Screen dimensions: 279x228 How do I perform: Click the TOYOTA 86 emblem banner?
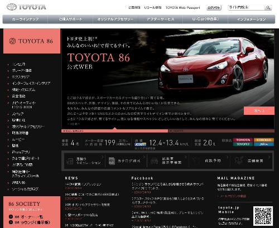coord(32,41)
